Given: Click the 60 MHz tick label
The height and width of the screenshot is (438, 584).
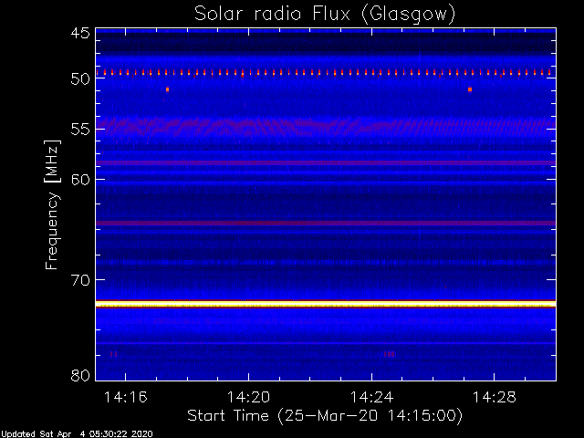Looking at the screenshot, I should (x=80, y=180).
